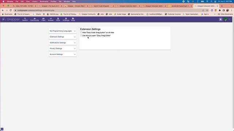The image size is (234, 131).
Task: Open Extension Settings in sidebar
Action: point(63,37)
